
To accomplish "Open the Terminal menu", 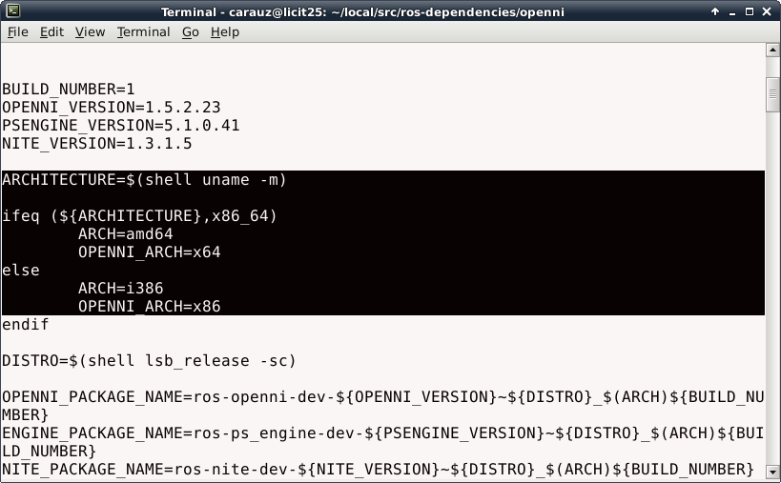I will (143, 31).
